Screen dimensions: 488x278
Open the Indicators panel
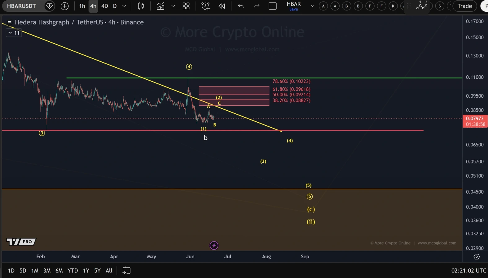point(160,6)
